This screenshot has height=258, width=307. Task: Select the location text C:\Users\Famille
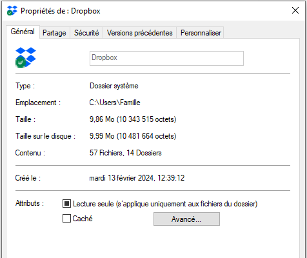click(115, 103)
